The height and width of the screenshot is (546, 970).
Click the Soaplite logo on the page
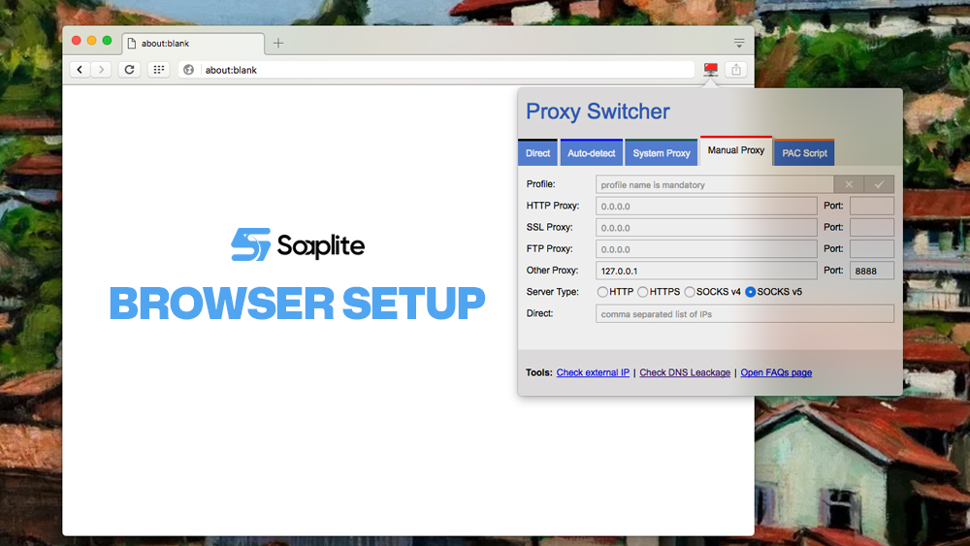coord(298,244)
